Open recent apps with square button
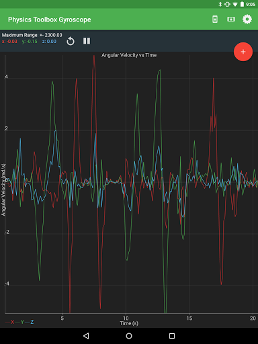The width and height of the screenshot is (258, 344). click(172, 336)
